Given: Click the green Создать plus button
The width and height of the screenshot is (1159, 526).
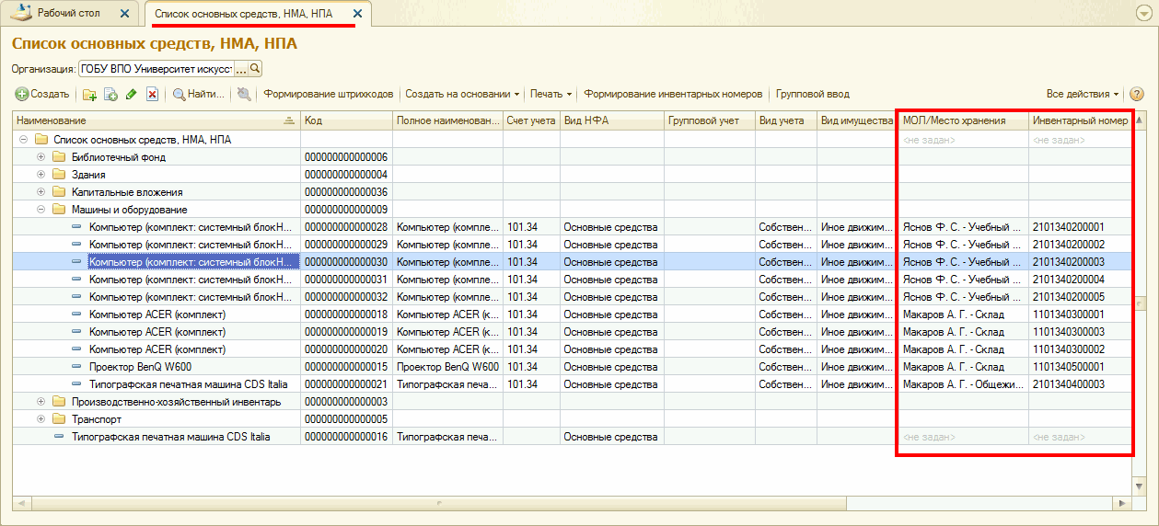Looking at the screenshot, I should [x=42, y=94].
